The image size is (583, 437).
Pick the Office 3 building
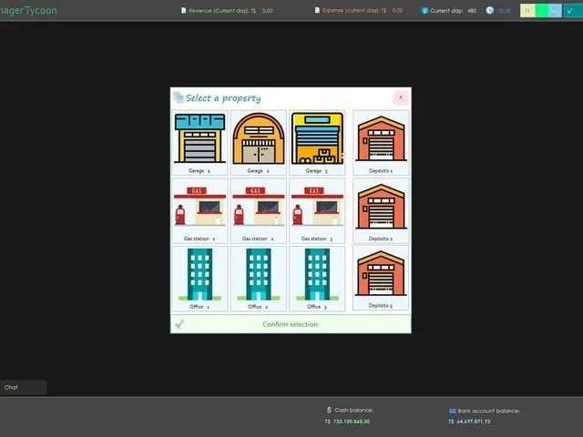point(317,279)
